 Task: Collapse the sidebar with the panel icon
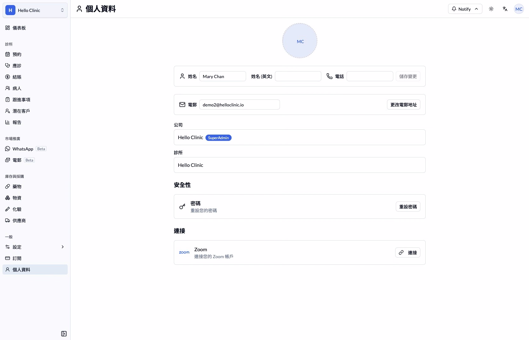[64, 334]
